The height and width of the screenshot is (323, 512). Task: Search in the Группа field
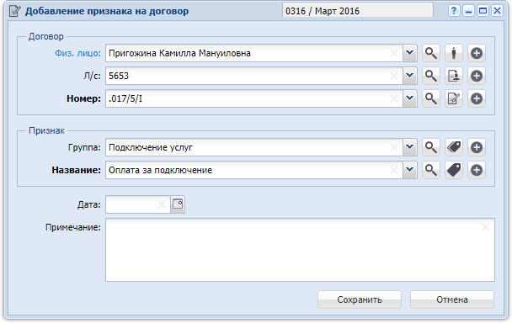(431, 147)
